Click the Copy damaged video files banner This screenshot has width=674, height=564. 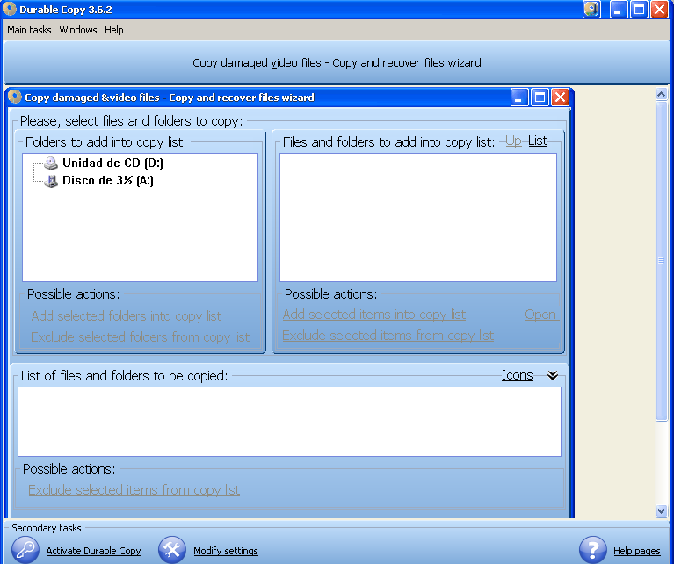(x=337, y=62)
